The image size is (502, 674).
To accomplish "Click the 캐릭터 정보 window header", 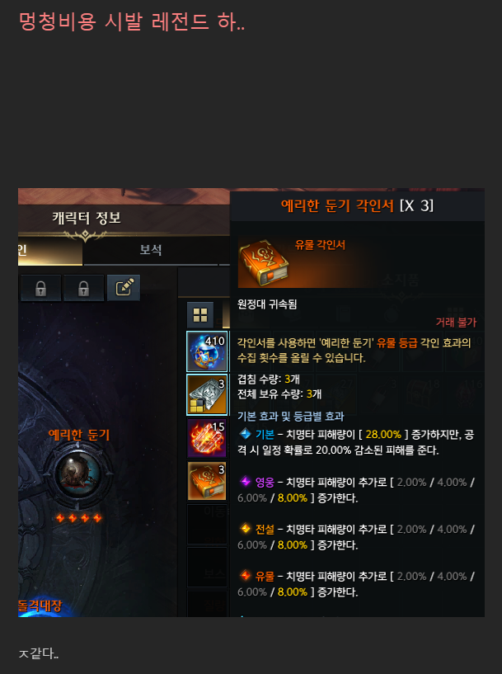I will (x=87, y=218).
